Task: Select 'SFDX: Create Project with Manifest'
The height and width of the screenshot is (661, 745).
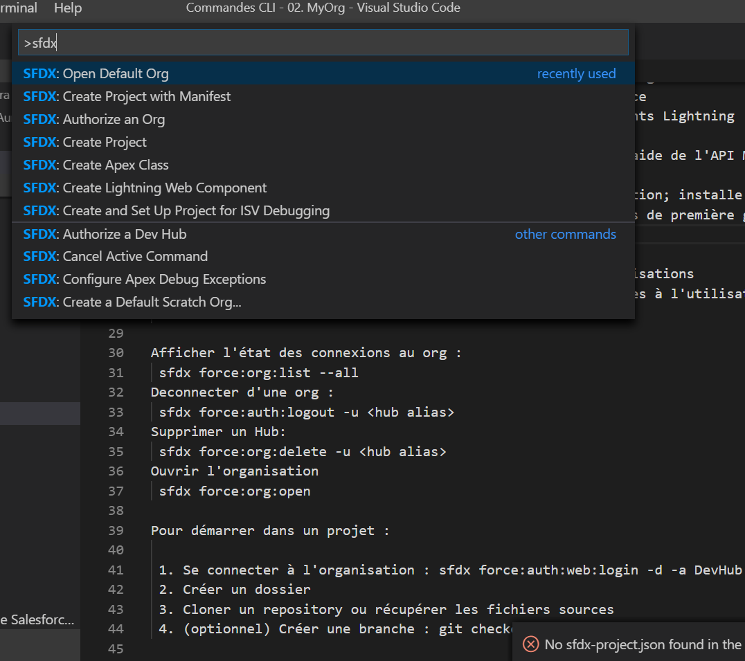Action: [323, 96]
